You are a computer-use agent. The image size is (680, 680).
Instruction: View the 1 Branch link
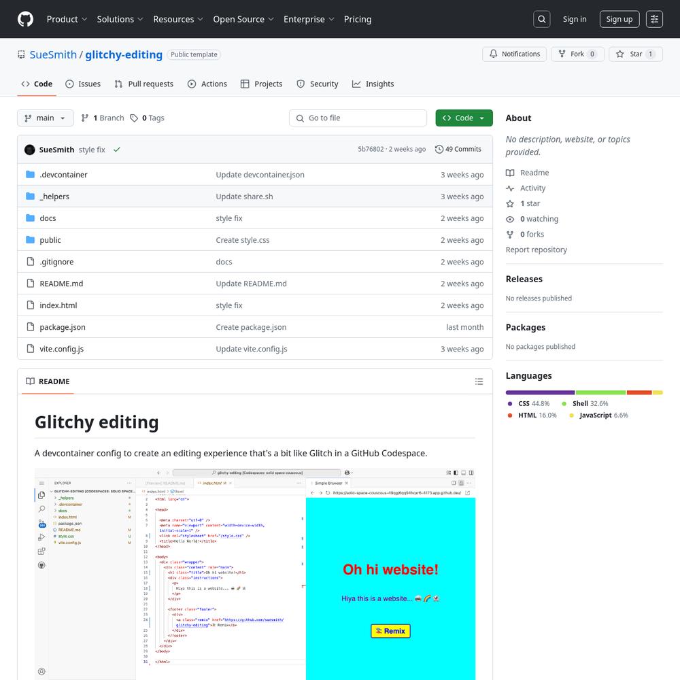coord(103,118)
